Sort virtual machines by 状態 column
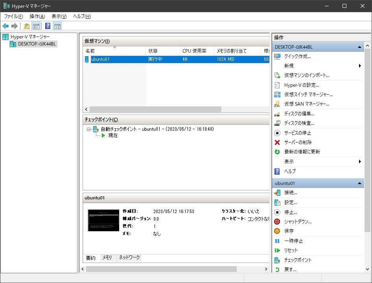 pyautogui.click(x=163, y=51)
